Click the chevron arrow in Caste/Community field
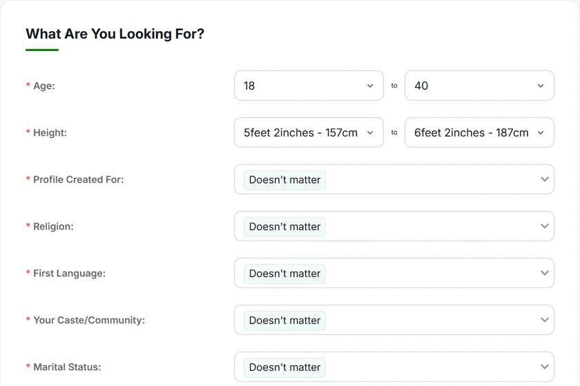580x386 pixels. pos(545,320)
